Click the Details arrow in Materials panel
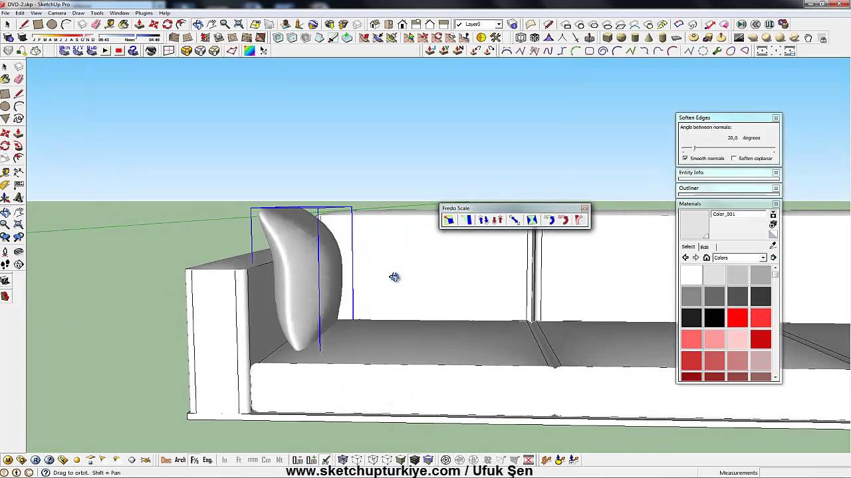The height and width of the screenshot is (478, 851). [773, 258]
